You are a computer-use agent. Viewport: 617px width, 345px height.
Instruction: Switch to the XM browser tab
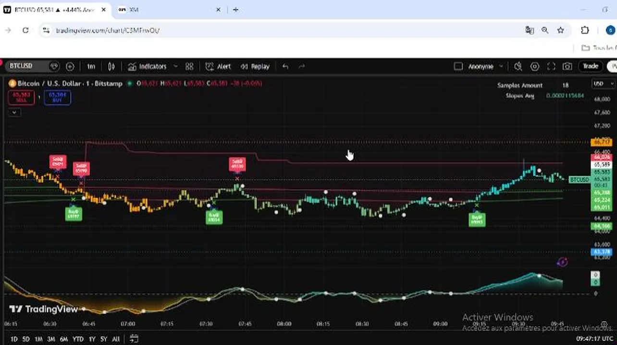[x=168, y=10]
